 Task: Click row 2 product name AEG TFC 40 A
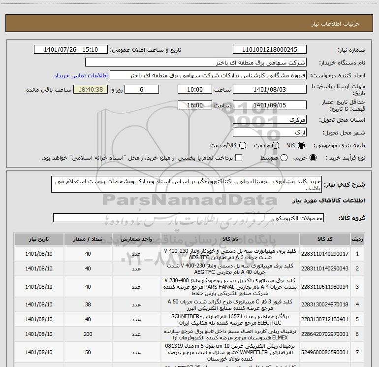click(230, 269)
